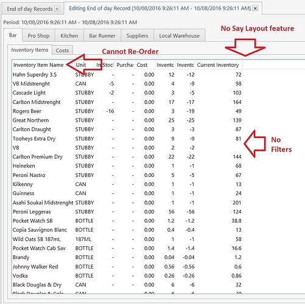Select the Inventory Items sub-tab
This screenshot has height=304, width=305.
tap(30, 50)
